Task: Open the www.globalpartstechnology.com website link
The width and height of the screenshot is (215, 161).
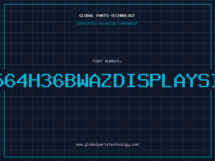Action: pyautogui.click(x=107, y=145)
